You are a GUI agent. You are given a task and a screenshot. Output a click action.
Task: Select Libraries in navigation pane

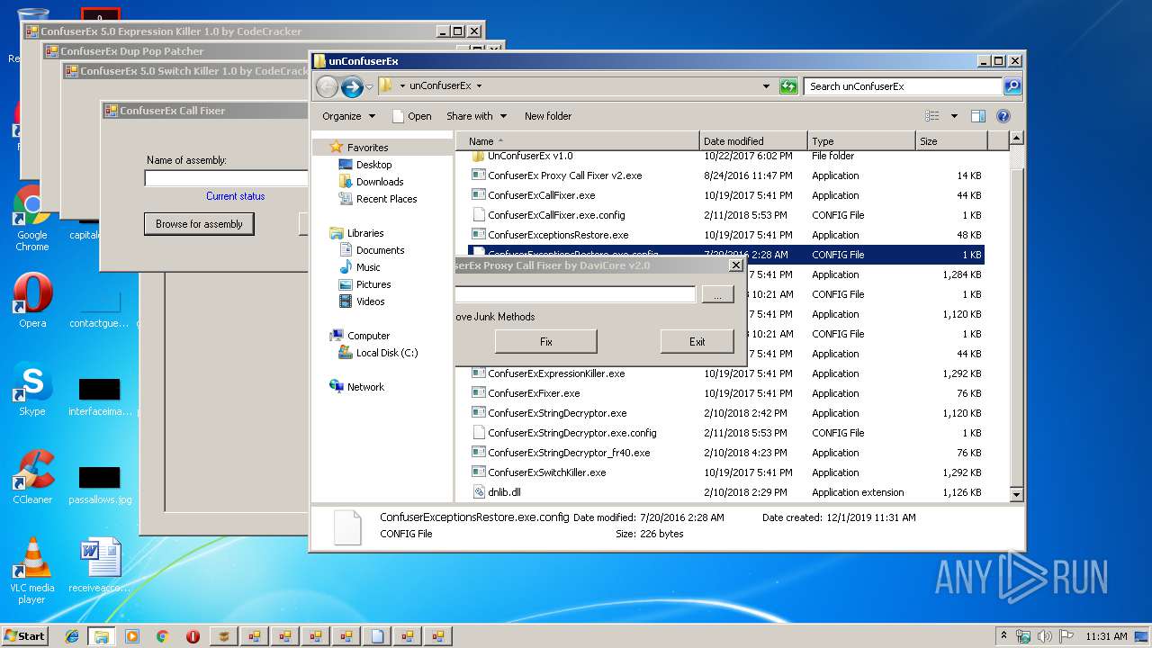[x=365, y=233]
